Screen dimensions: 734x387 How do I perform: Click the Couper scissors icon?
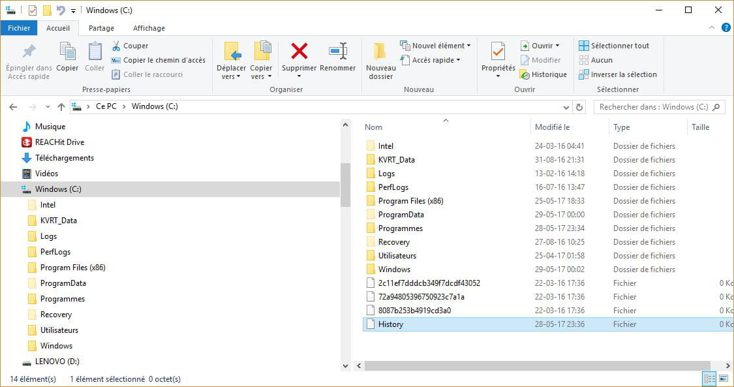tap(116, 46)
